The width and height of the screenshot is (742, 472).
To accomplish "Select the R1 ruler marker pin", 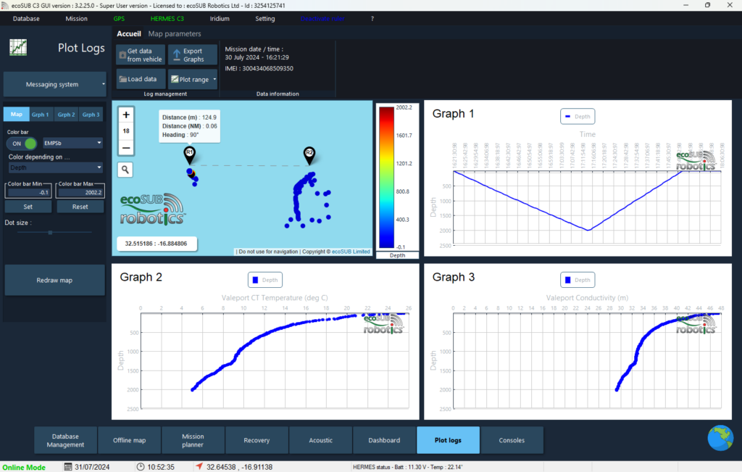I will (189, 153).
